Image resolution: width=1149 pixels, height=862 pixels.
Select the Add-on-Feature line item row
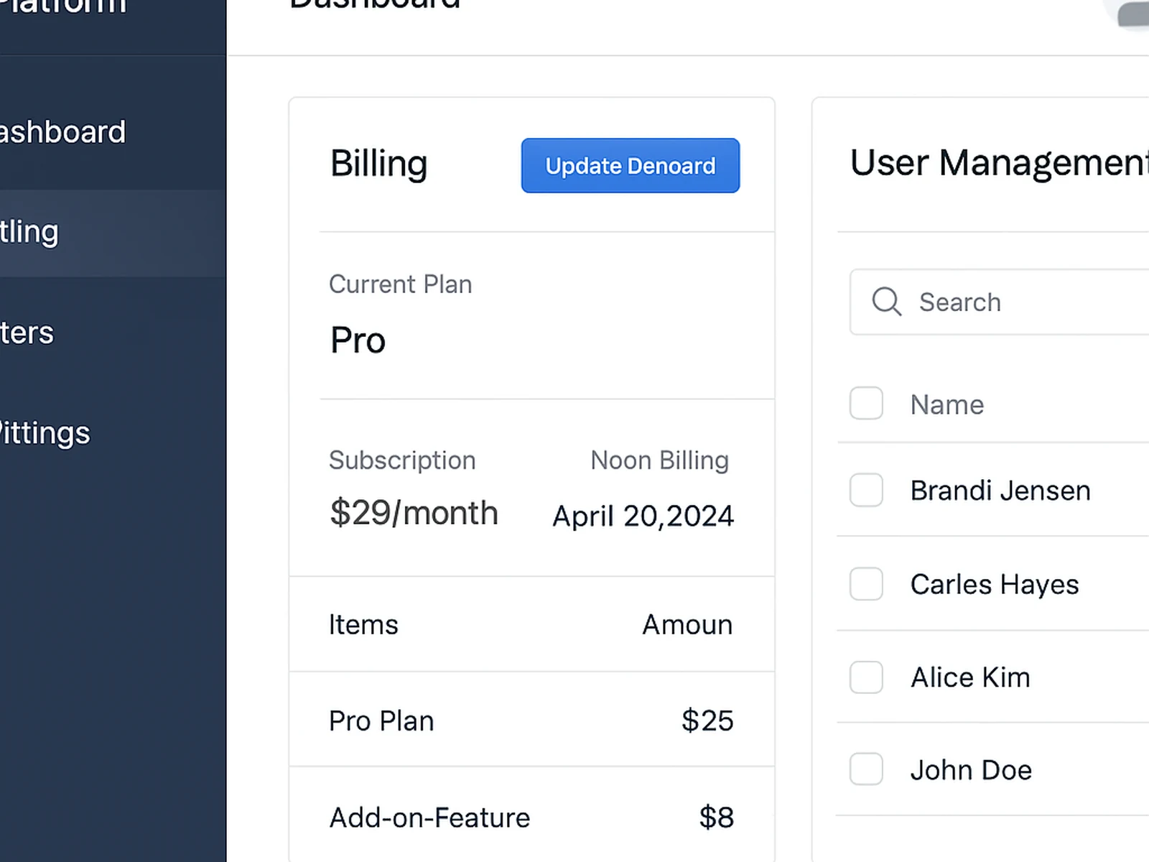tap(531, 817)
